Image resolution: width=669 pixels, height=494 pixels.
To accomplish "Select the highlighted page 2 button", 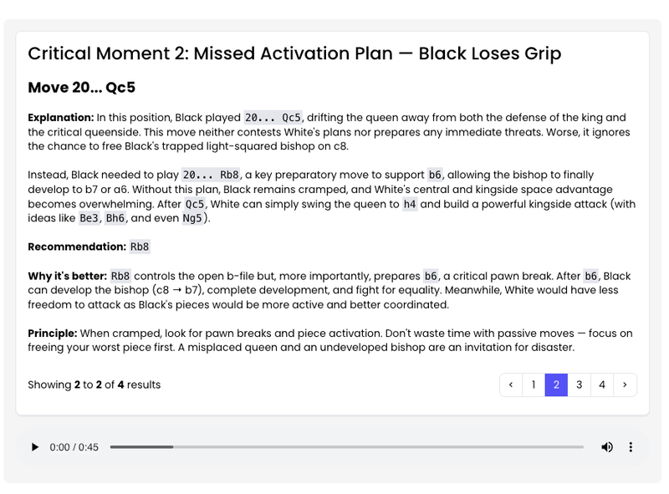I will coord(556,385).
